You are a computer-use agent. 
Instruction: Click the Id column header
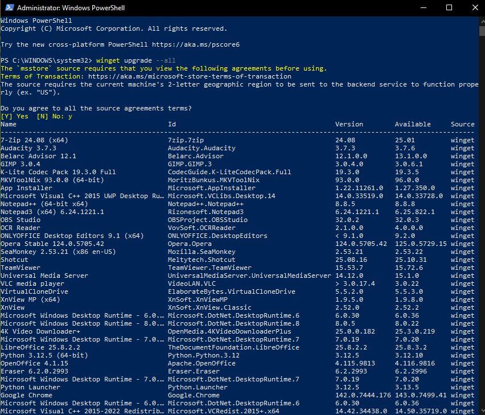point(171,124)
